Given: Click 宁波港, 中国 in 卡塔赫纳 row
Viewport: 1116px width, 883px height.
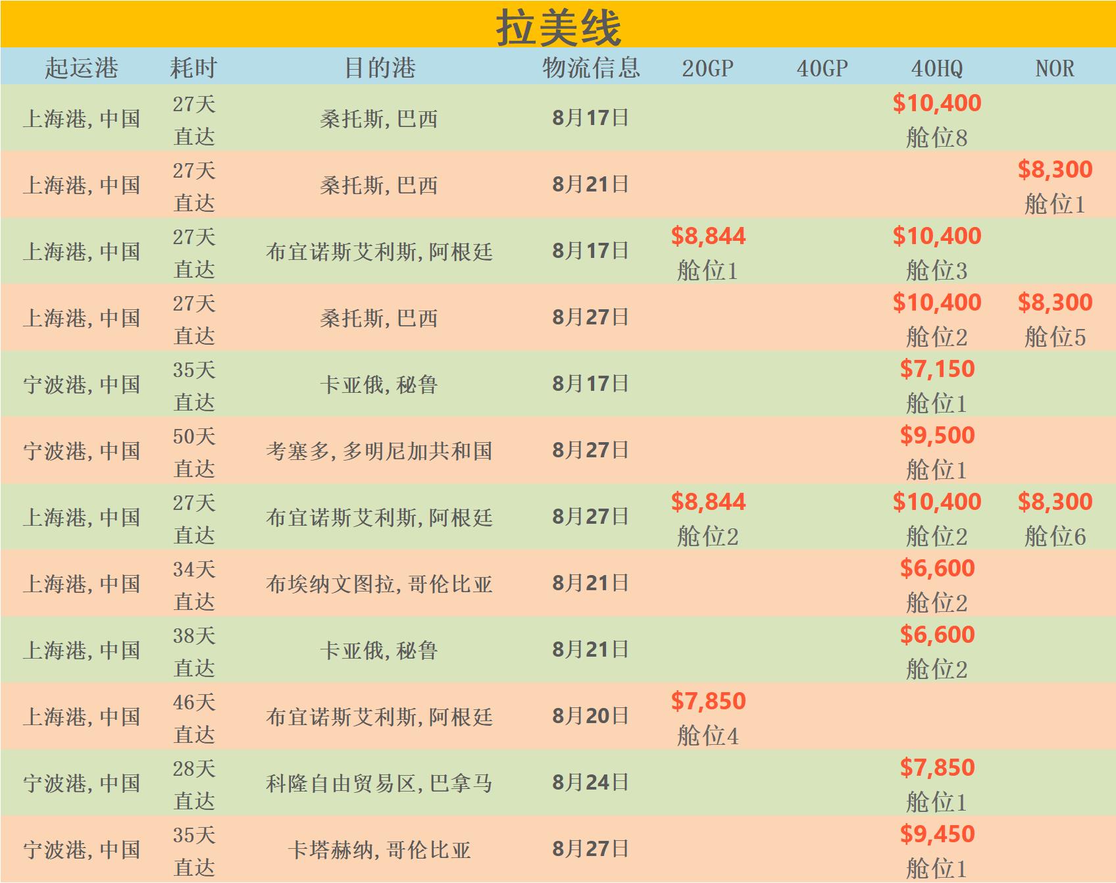Looking at the screenshot, I should (x=82, y=849).
